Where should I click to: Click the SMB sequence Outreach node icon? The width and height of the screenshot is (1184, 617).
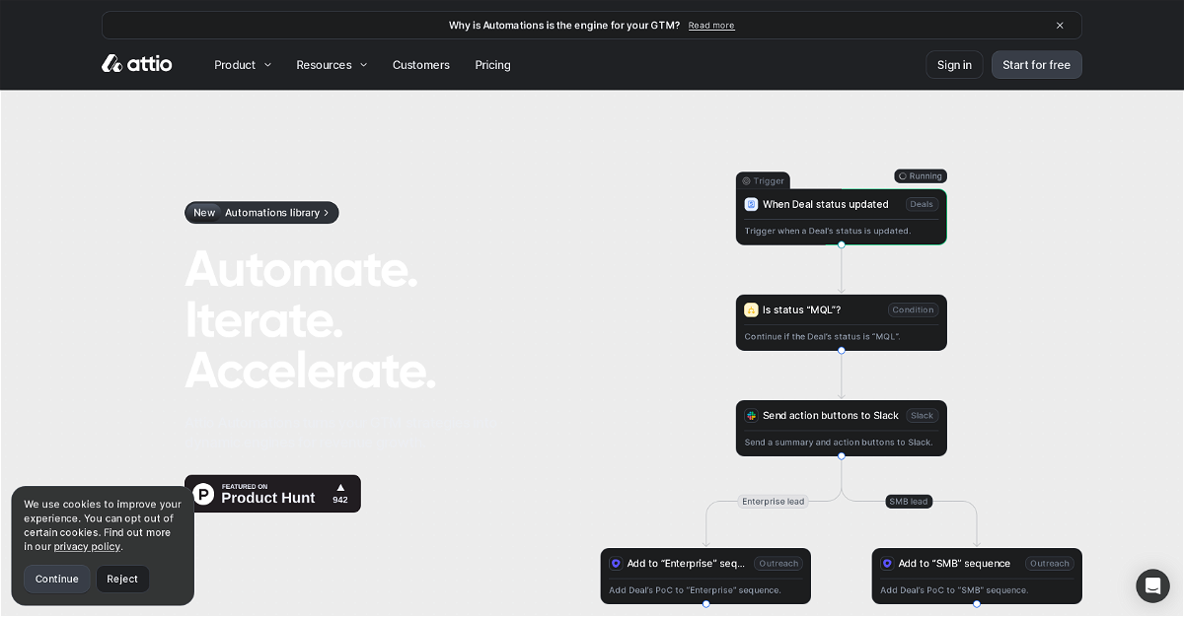coord(887,564)
